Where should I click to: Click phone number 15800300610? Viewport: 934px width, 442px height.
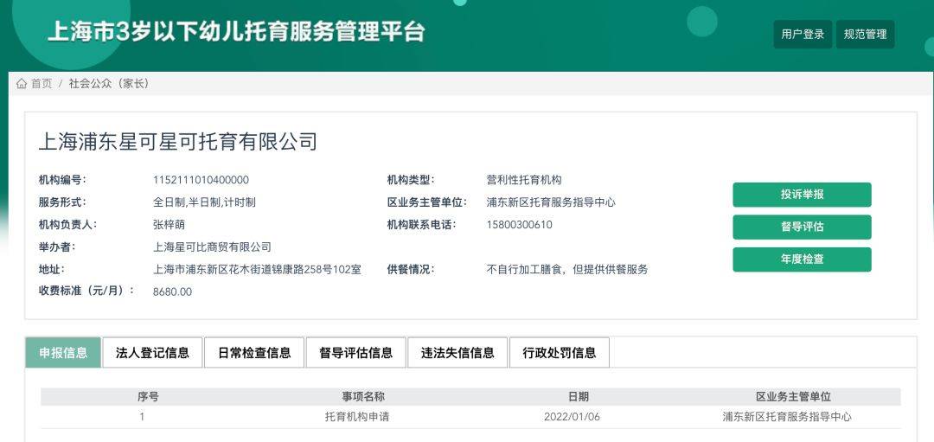click(520, 225)
